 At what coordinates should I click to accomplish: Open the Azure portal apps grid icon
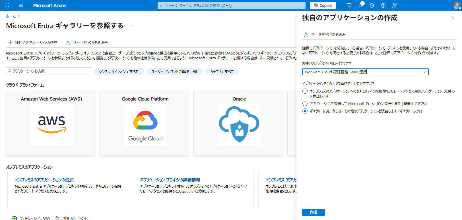click(x=7, y=5)
